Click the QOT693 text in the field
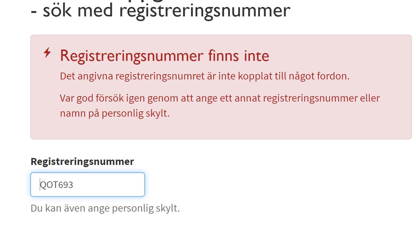 click(x=57, y=185)
